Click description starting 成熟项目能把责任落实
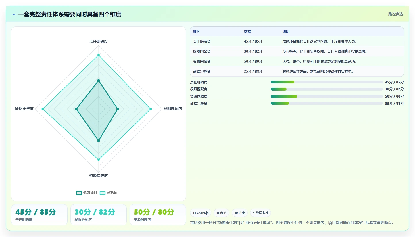 [320, 41]
